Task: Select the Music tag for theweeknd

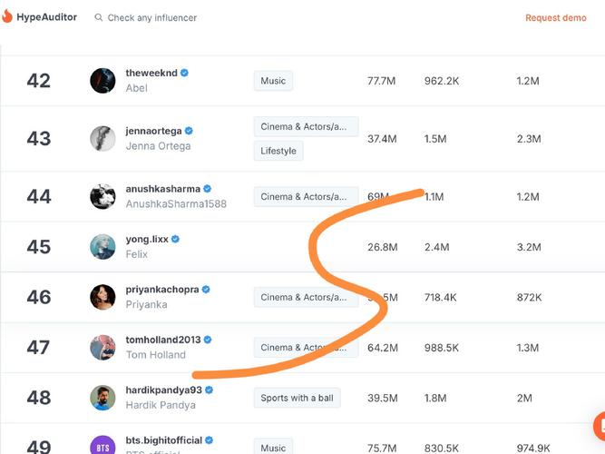Action: [273, 81]
